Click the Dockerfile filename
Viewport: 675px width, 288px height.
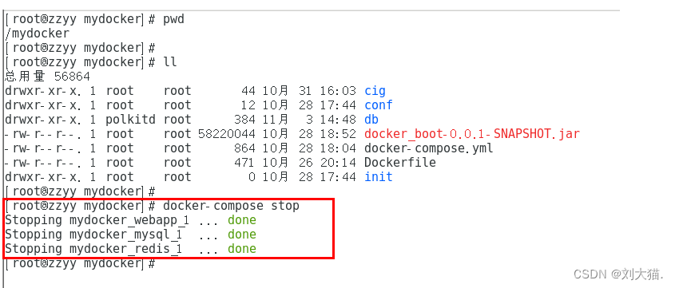pos(400,163)
